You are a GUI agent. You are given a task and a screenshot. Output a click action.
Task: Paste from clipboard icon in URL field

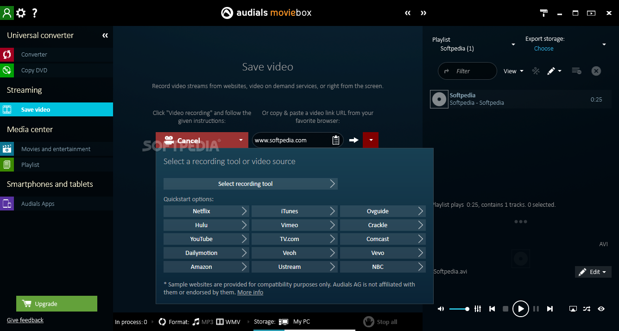click(x=336, y=140)
